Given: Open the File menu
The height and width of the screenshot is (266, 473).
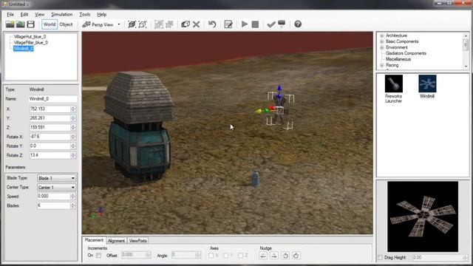Looking at the screenshot, I should pos(10,15).
